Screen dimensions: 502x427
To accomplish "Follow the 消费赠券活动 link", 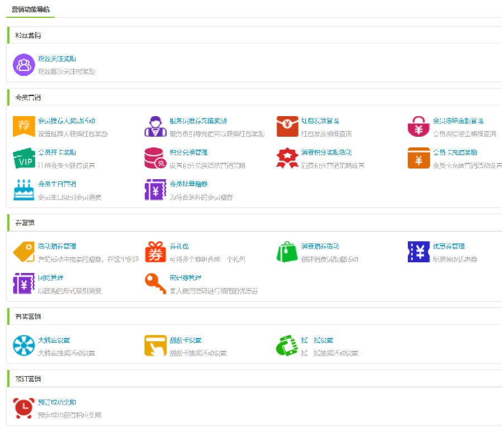I will (x=320, y=246).
